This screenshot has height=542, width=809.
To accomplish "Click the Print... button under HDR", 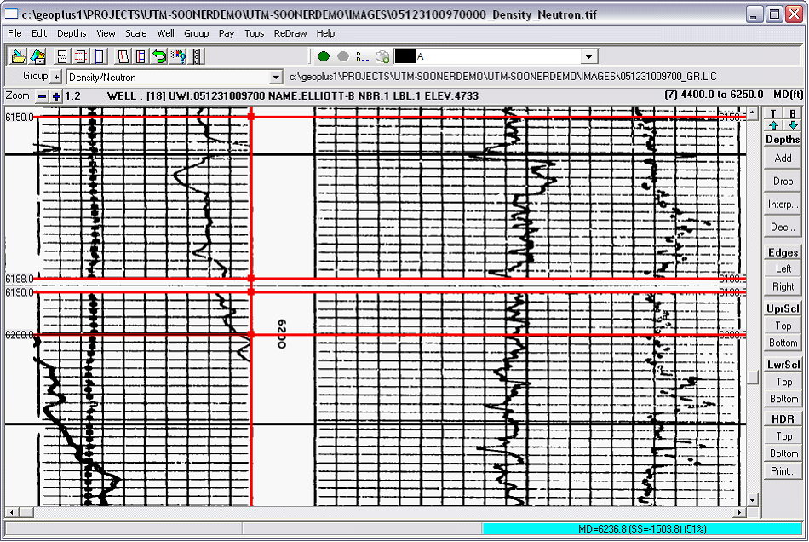I will 783,471.
